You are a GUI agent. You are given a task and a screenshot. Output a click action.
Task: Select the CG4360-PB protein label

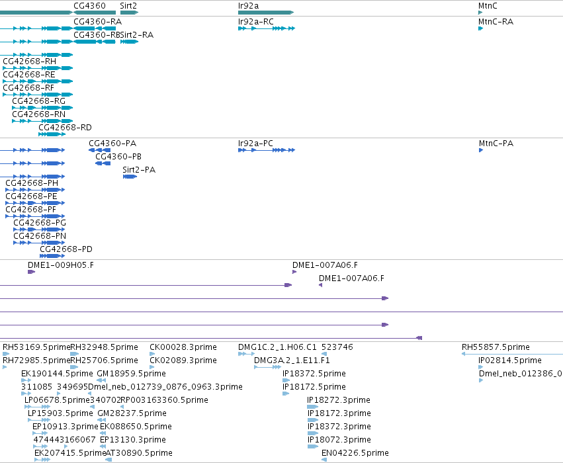pos(118,157)
